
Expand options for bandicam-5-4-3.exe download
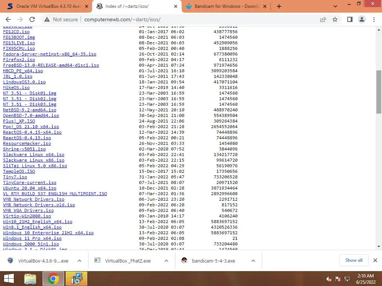pyautogui.click(x=253, y=261)
